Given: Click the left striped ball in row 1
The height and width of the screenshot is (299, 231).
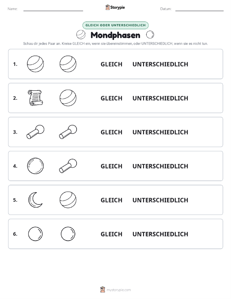Looking at the screenshot, I should click(36, 64).
